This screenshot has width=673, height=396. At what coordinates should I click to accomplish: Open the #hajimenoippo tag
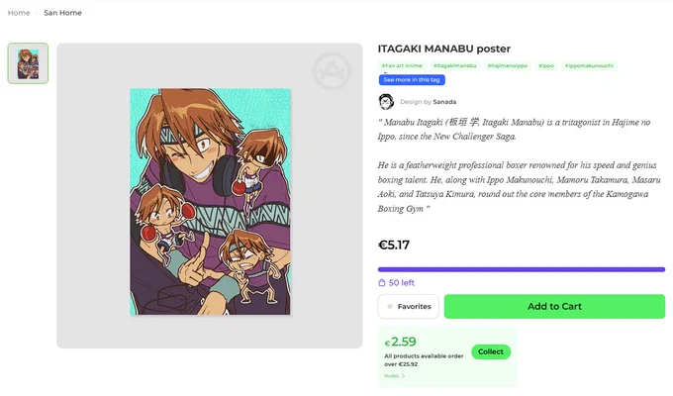[x=508, y=65]
